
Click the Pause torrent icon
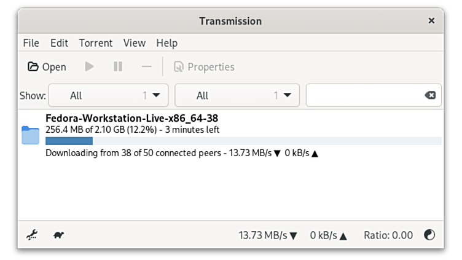coord(118,67)
